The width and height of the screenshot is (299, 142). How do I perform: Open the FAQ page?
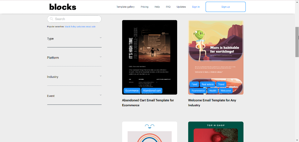click(x=168, y=7)
